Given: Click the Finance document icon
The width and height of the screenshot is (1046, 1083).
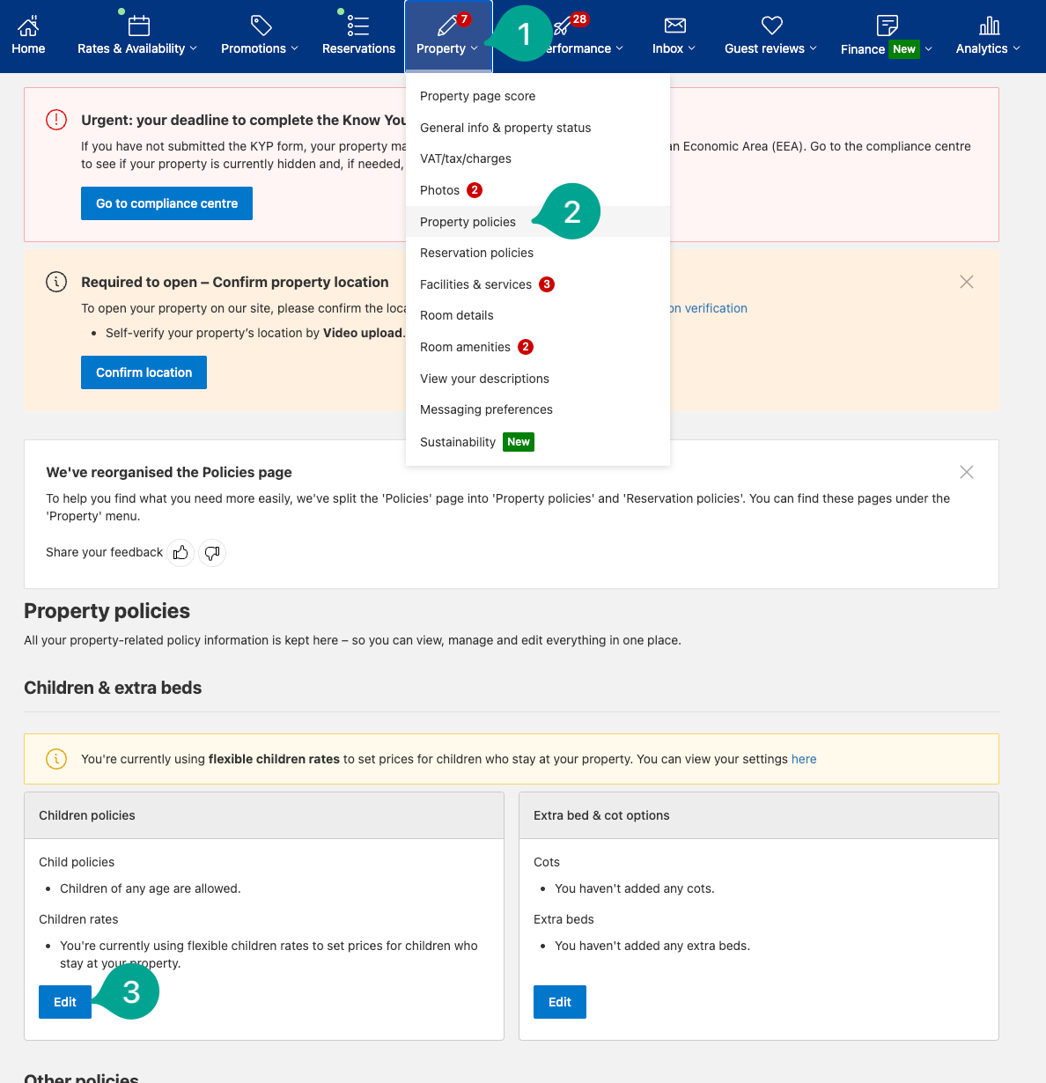Looking at the screenshot, I should pos(888,25).
